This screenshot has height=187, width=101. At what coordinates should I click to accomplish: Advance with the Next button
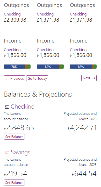click(89, 78)
